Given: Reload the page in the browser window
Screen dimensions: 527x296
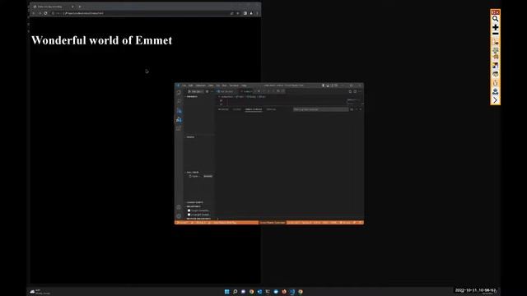Looking at the screenshot, I should [45, 13].
